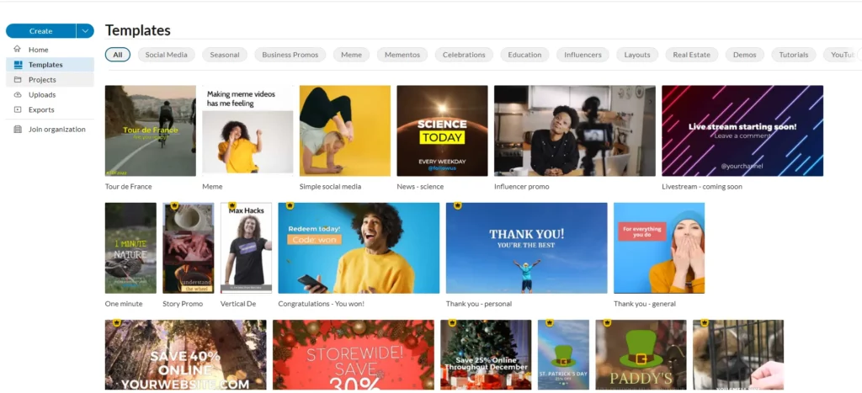The height and width of the screenshot is (393, 862).
Task: Filter templates by Mementos
Action: (x=402, y=55)
